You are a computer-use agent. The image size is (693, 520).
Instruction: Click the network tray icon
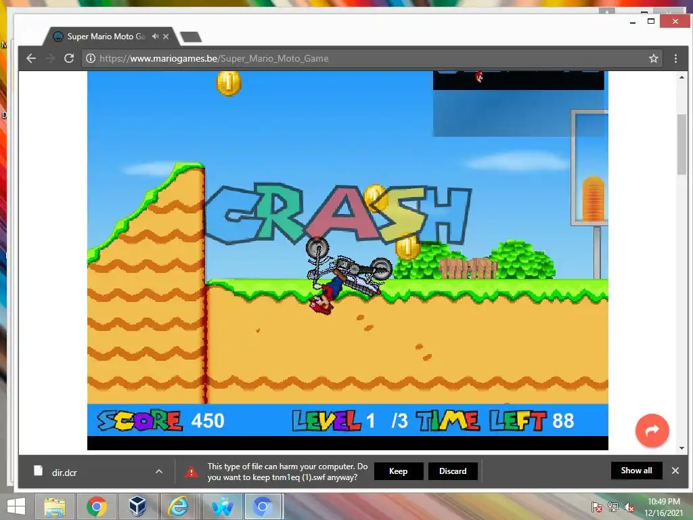coord(613,507)
